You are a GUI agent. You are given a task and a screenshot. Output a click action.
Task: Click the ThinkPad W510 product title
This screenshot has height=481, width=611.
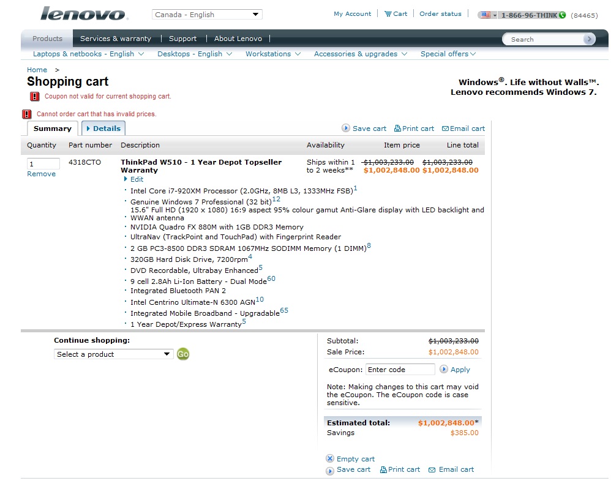click(x=201, y=166)
